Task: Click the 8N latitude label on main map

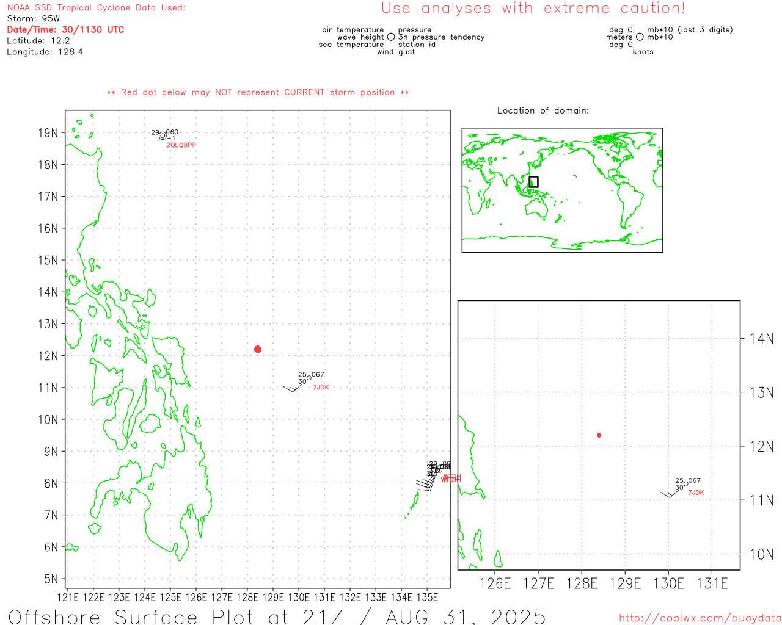Action: pos(51,483)
